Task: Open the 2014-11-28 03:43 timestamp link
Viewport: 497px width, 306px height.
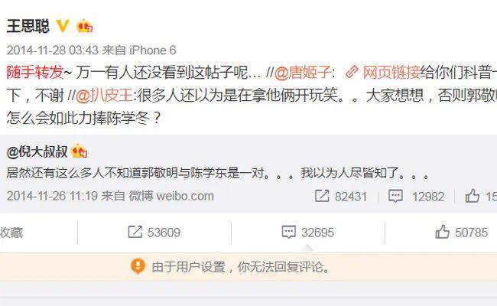Action: pos(53,50)
